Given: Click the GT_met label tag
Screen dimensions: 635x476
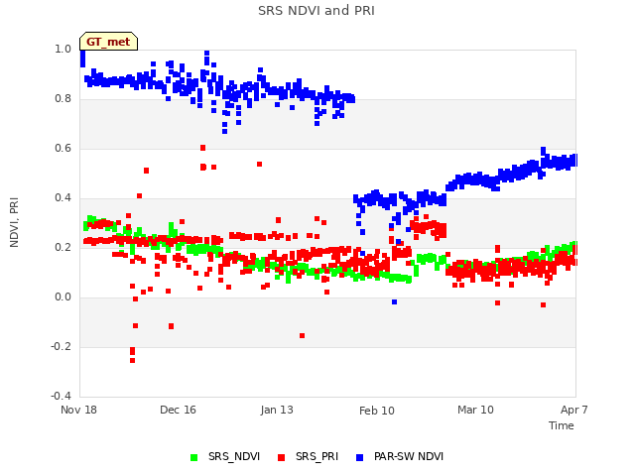Looking at the screenshot, I should coord(108,42).
